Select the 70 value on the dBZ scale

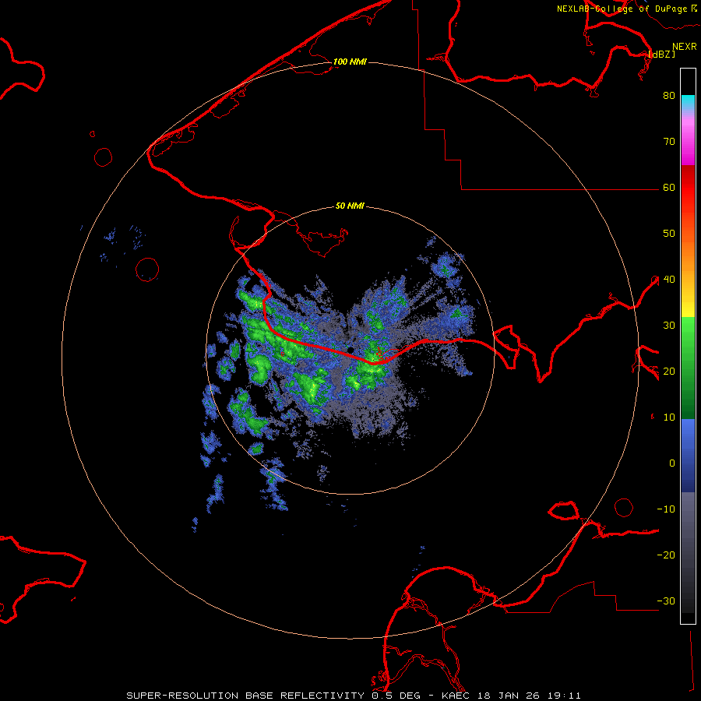click(x=669, y=142)
